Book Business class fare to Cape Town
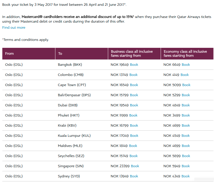 (x=134, y=85)
